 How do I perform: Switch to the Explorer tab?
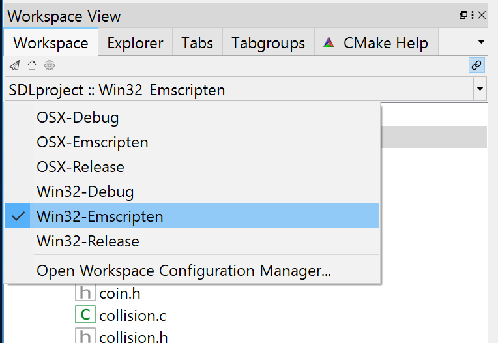(135, 42)
